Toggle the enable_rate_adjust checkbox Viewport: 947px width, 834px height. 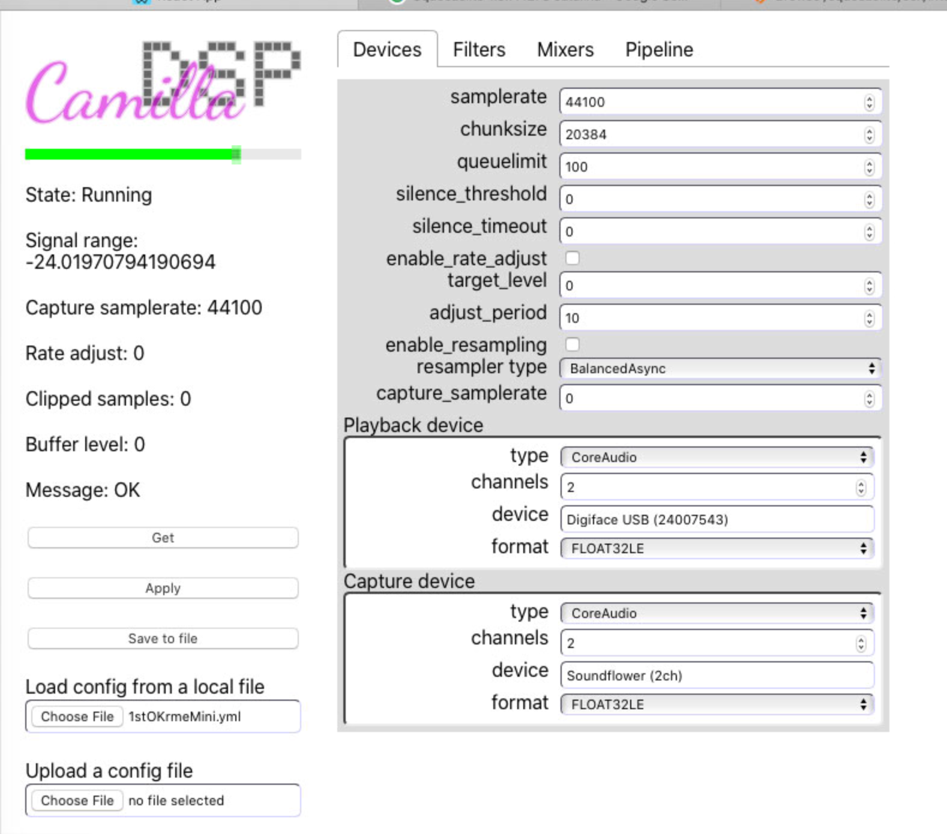(x=573, y=258)
